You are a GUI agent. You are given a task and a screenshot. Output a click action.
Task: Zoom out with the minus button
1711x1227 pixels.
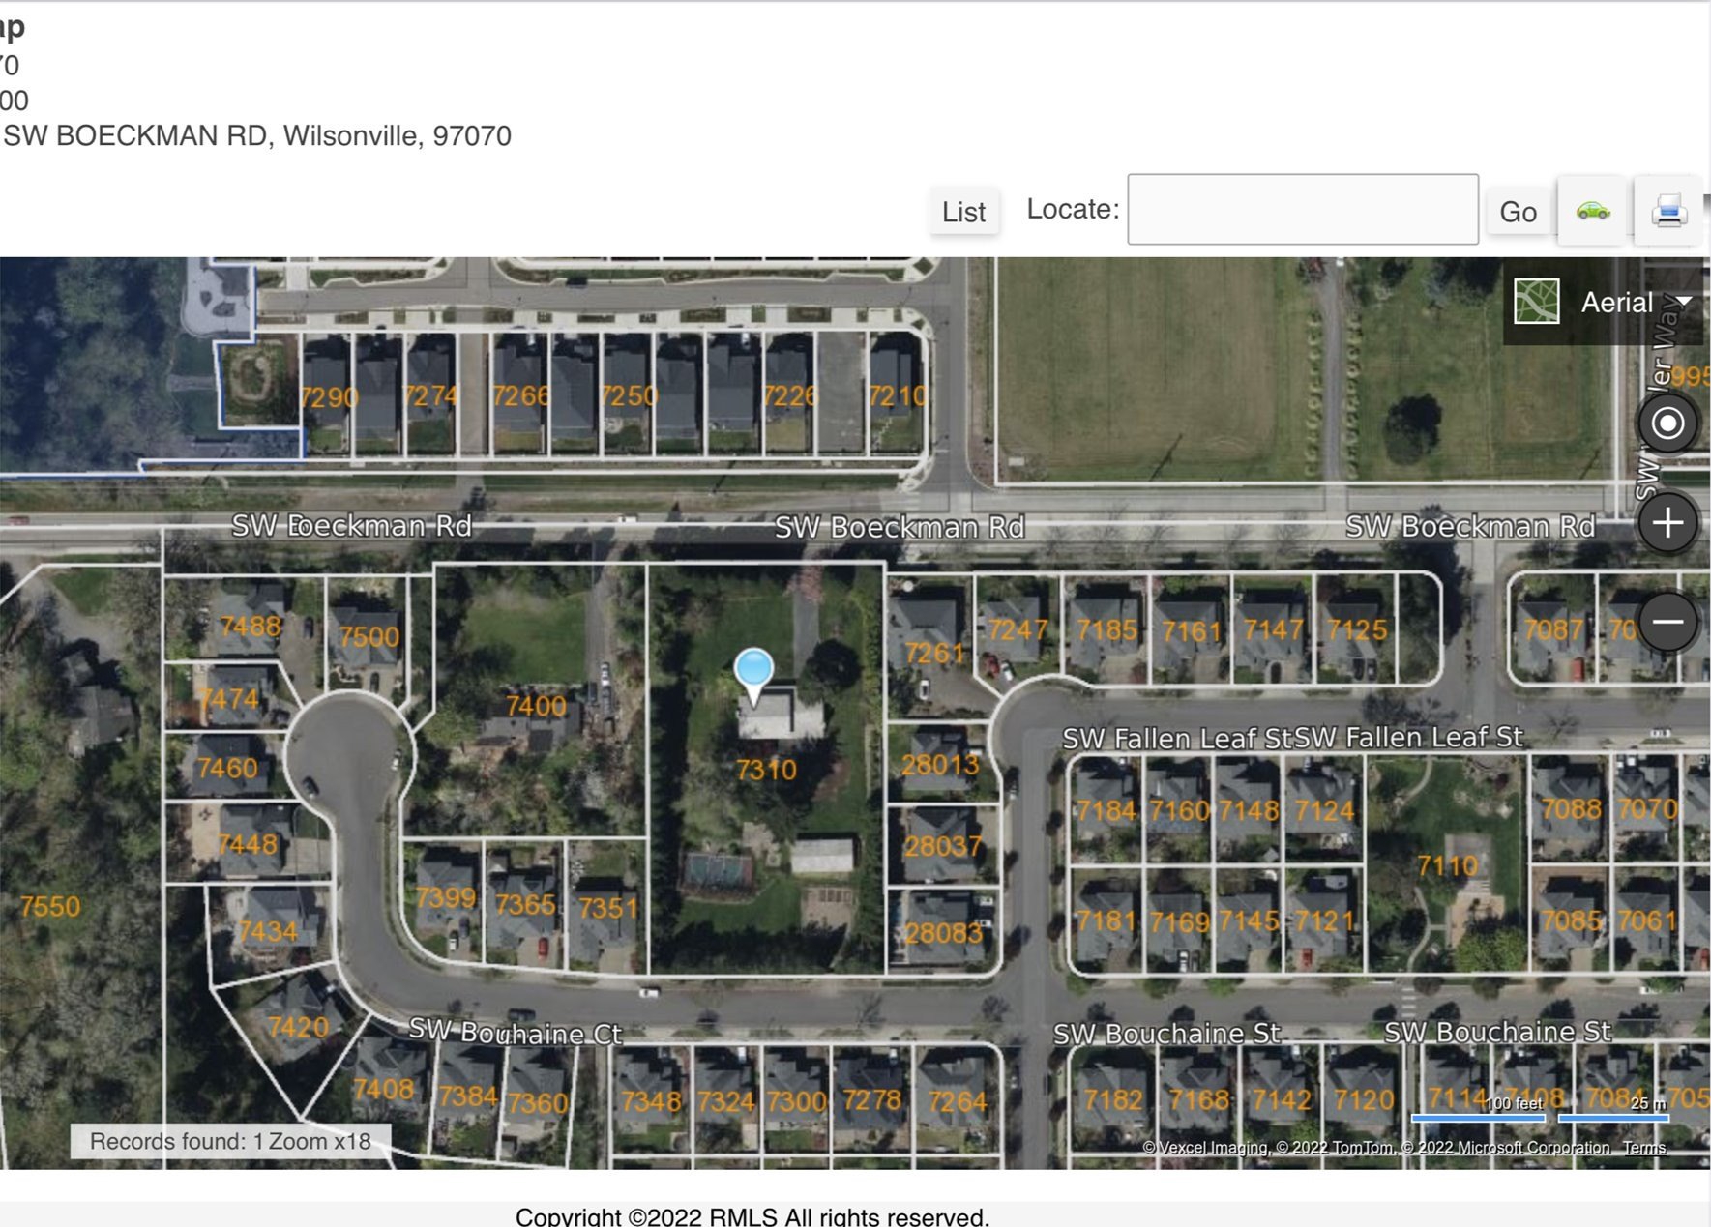(x=1667, y=622)
